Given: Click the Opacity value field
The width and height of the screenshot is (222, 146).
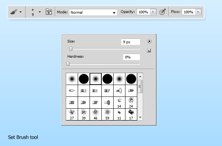Looking at the screenshot, I should point(144,12).
